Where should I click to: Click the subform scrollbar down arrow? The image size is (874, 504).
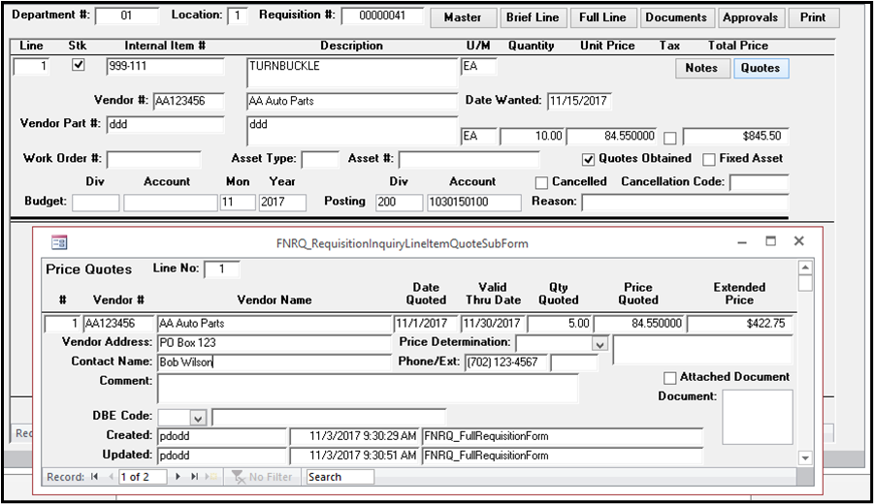[805, 458]
